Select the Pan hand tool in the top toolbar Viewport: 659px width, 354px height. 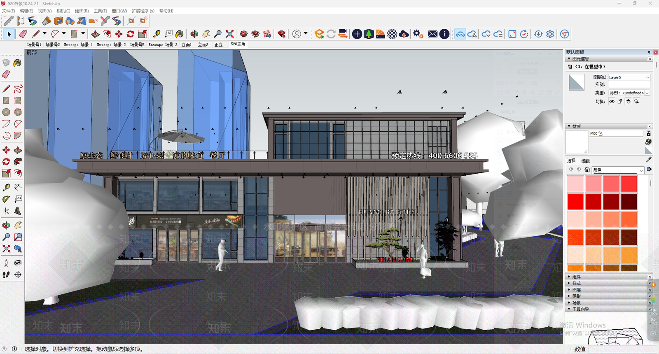click(206, 34)
